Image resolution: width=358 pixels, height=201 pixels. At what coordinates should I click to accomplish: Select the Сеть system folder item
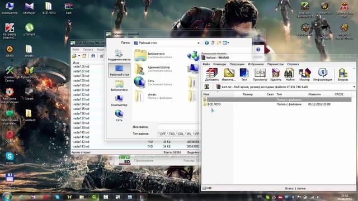(153, 82)
